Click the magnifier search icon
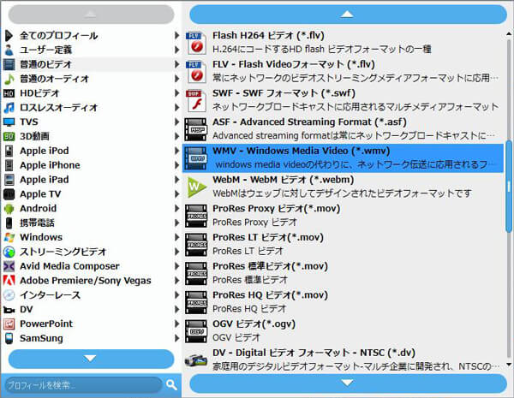 (171, 384)
